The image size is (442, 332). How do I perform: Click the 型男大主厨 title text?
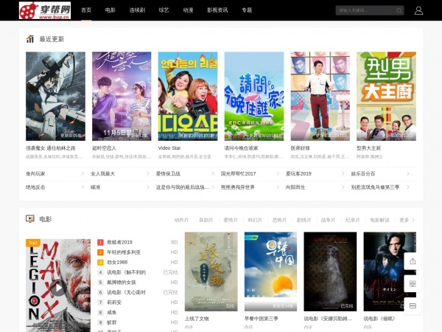pyautogui.click(x=369, y=148)
